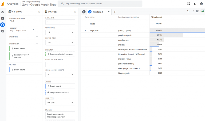The height and width of the screenshot is (121, 205).
Task: Close the Variables panel
Action: coord(39,12)
